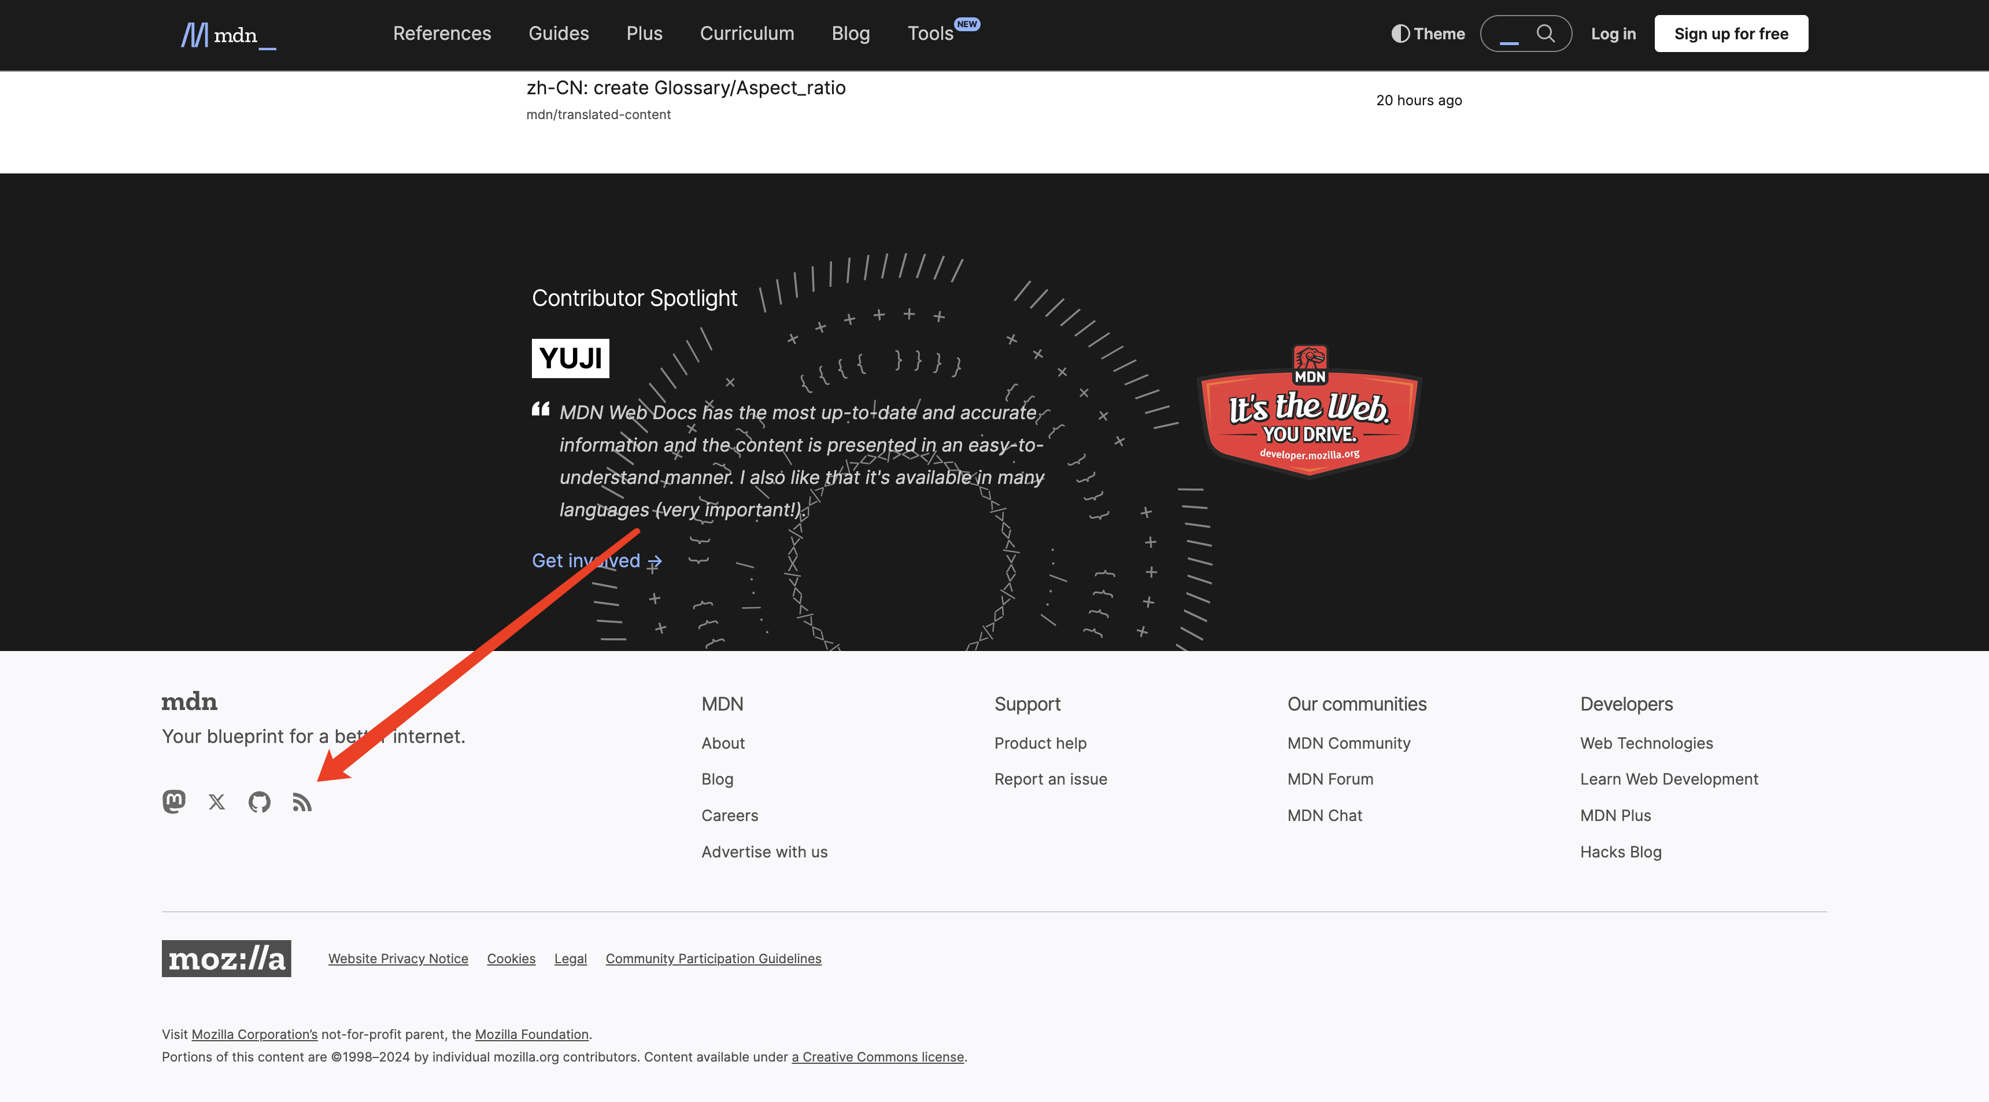This screenshot has width=1989, height=1102.
Task: Click the MDN logo in the header
Action: [x=228, y=35]
